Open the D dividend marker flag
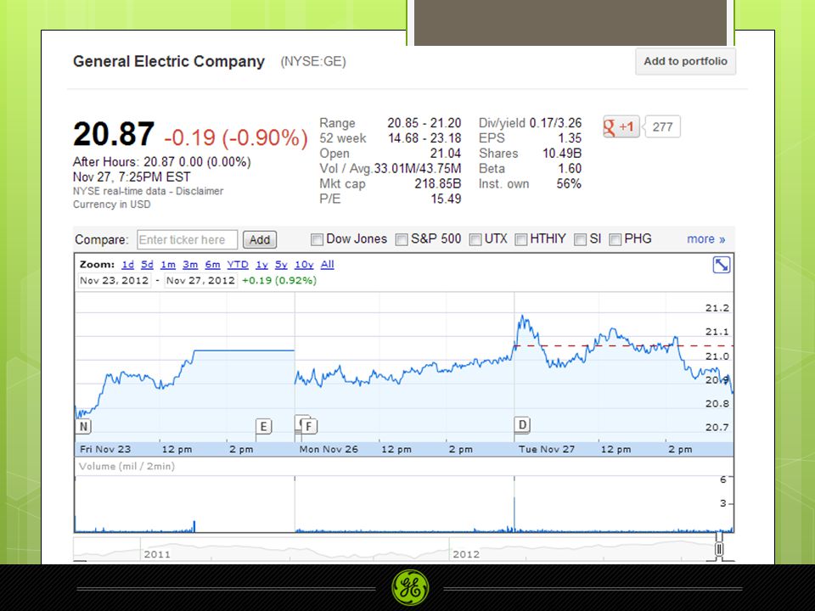Screen dimensions: 815x611 tap(522, 424)
